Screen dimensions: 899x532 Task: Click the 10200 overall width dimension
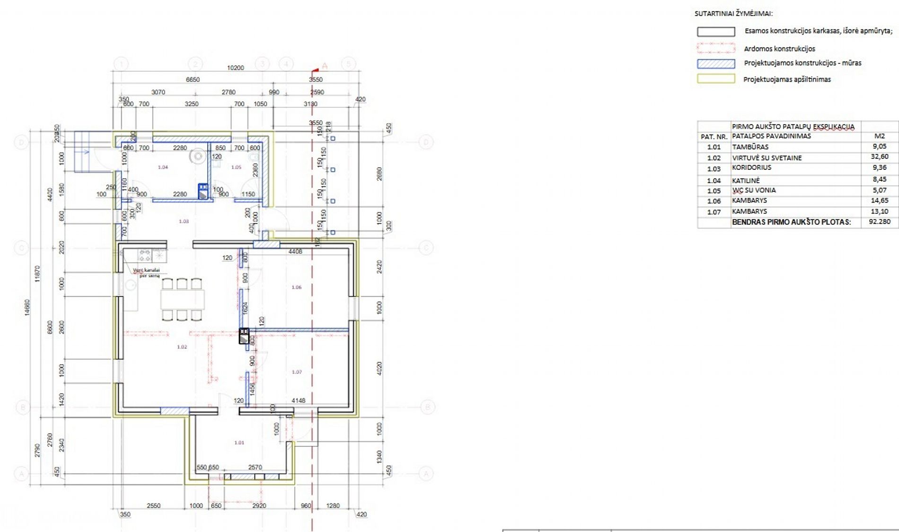[x=235, y=68]
